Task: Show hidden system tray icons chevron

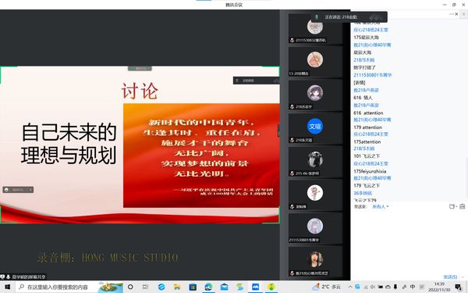Action: coord(350,287)
